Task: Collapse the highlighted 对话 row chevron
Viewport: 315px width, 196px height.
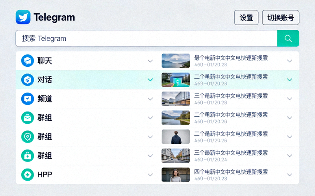Action: (x=150, y=80)
